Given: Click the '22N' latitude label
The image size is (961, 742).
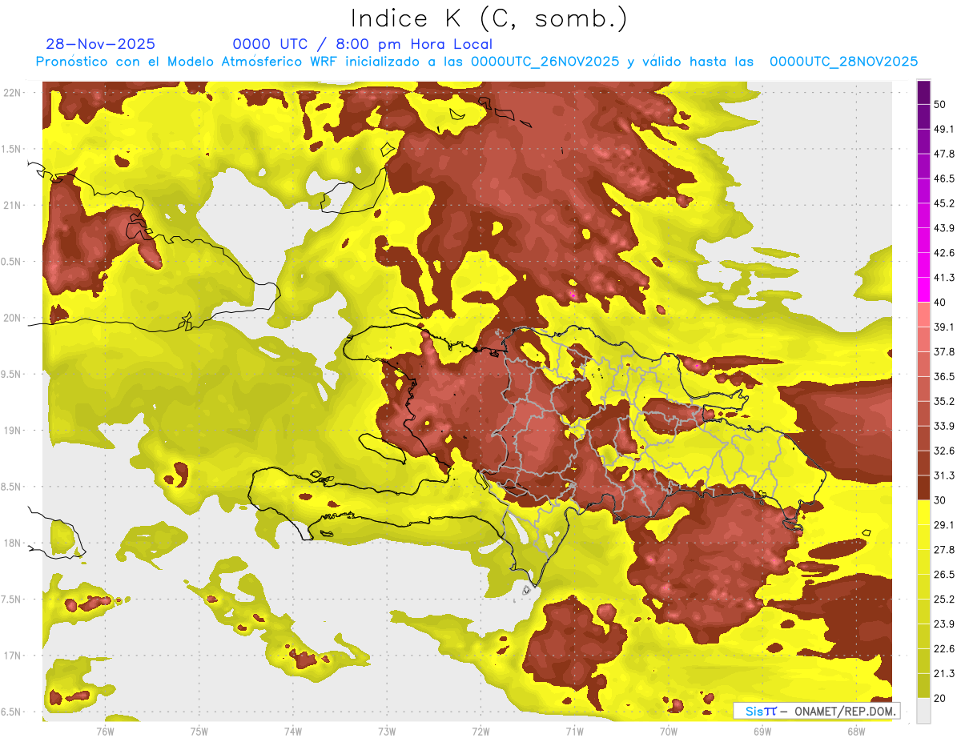Looking at the screenshot, I should [13, 92].
